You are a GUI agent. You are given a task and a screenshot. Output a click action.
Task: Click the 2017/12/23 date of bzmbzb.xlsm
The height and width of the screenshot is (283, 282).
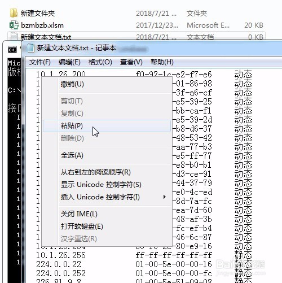click(x=157, y=25)
